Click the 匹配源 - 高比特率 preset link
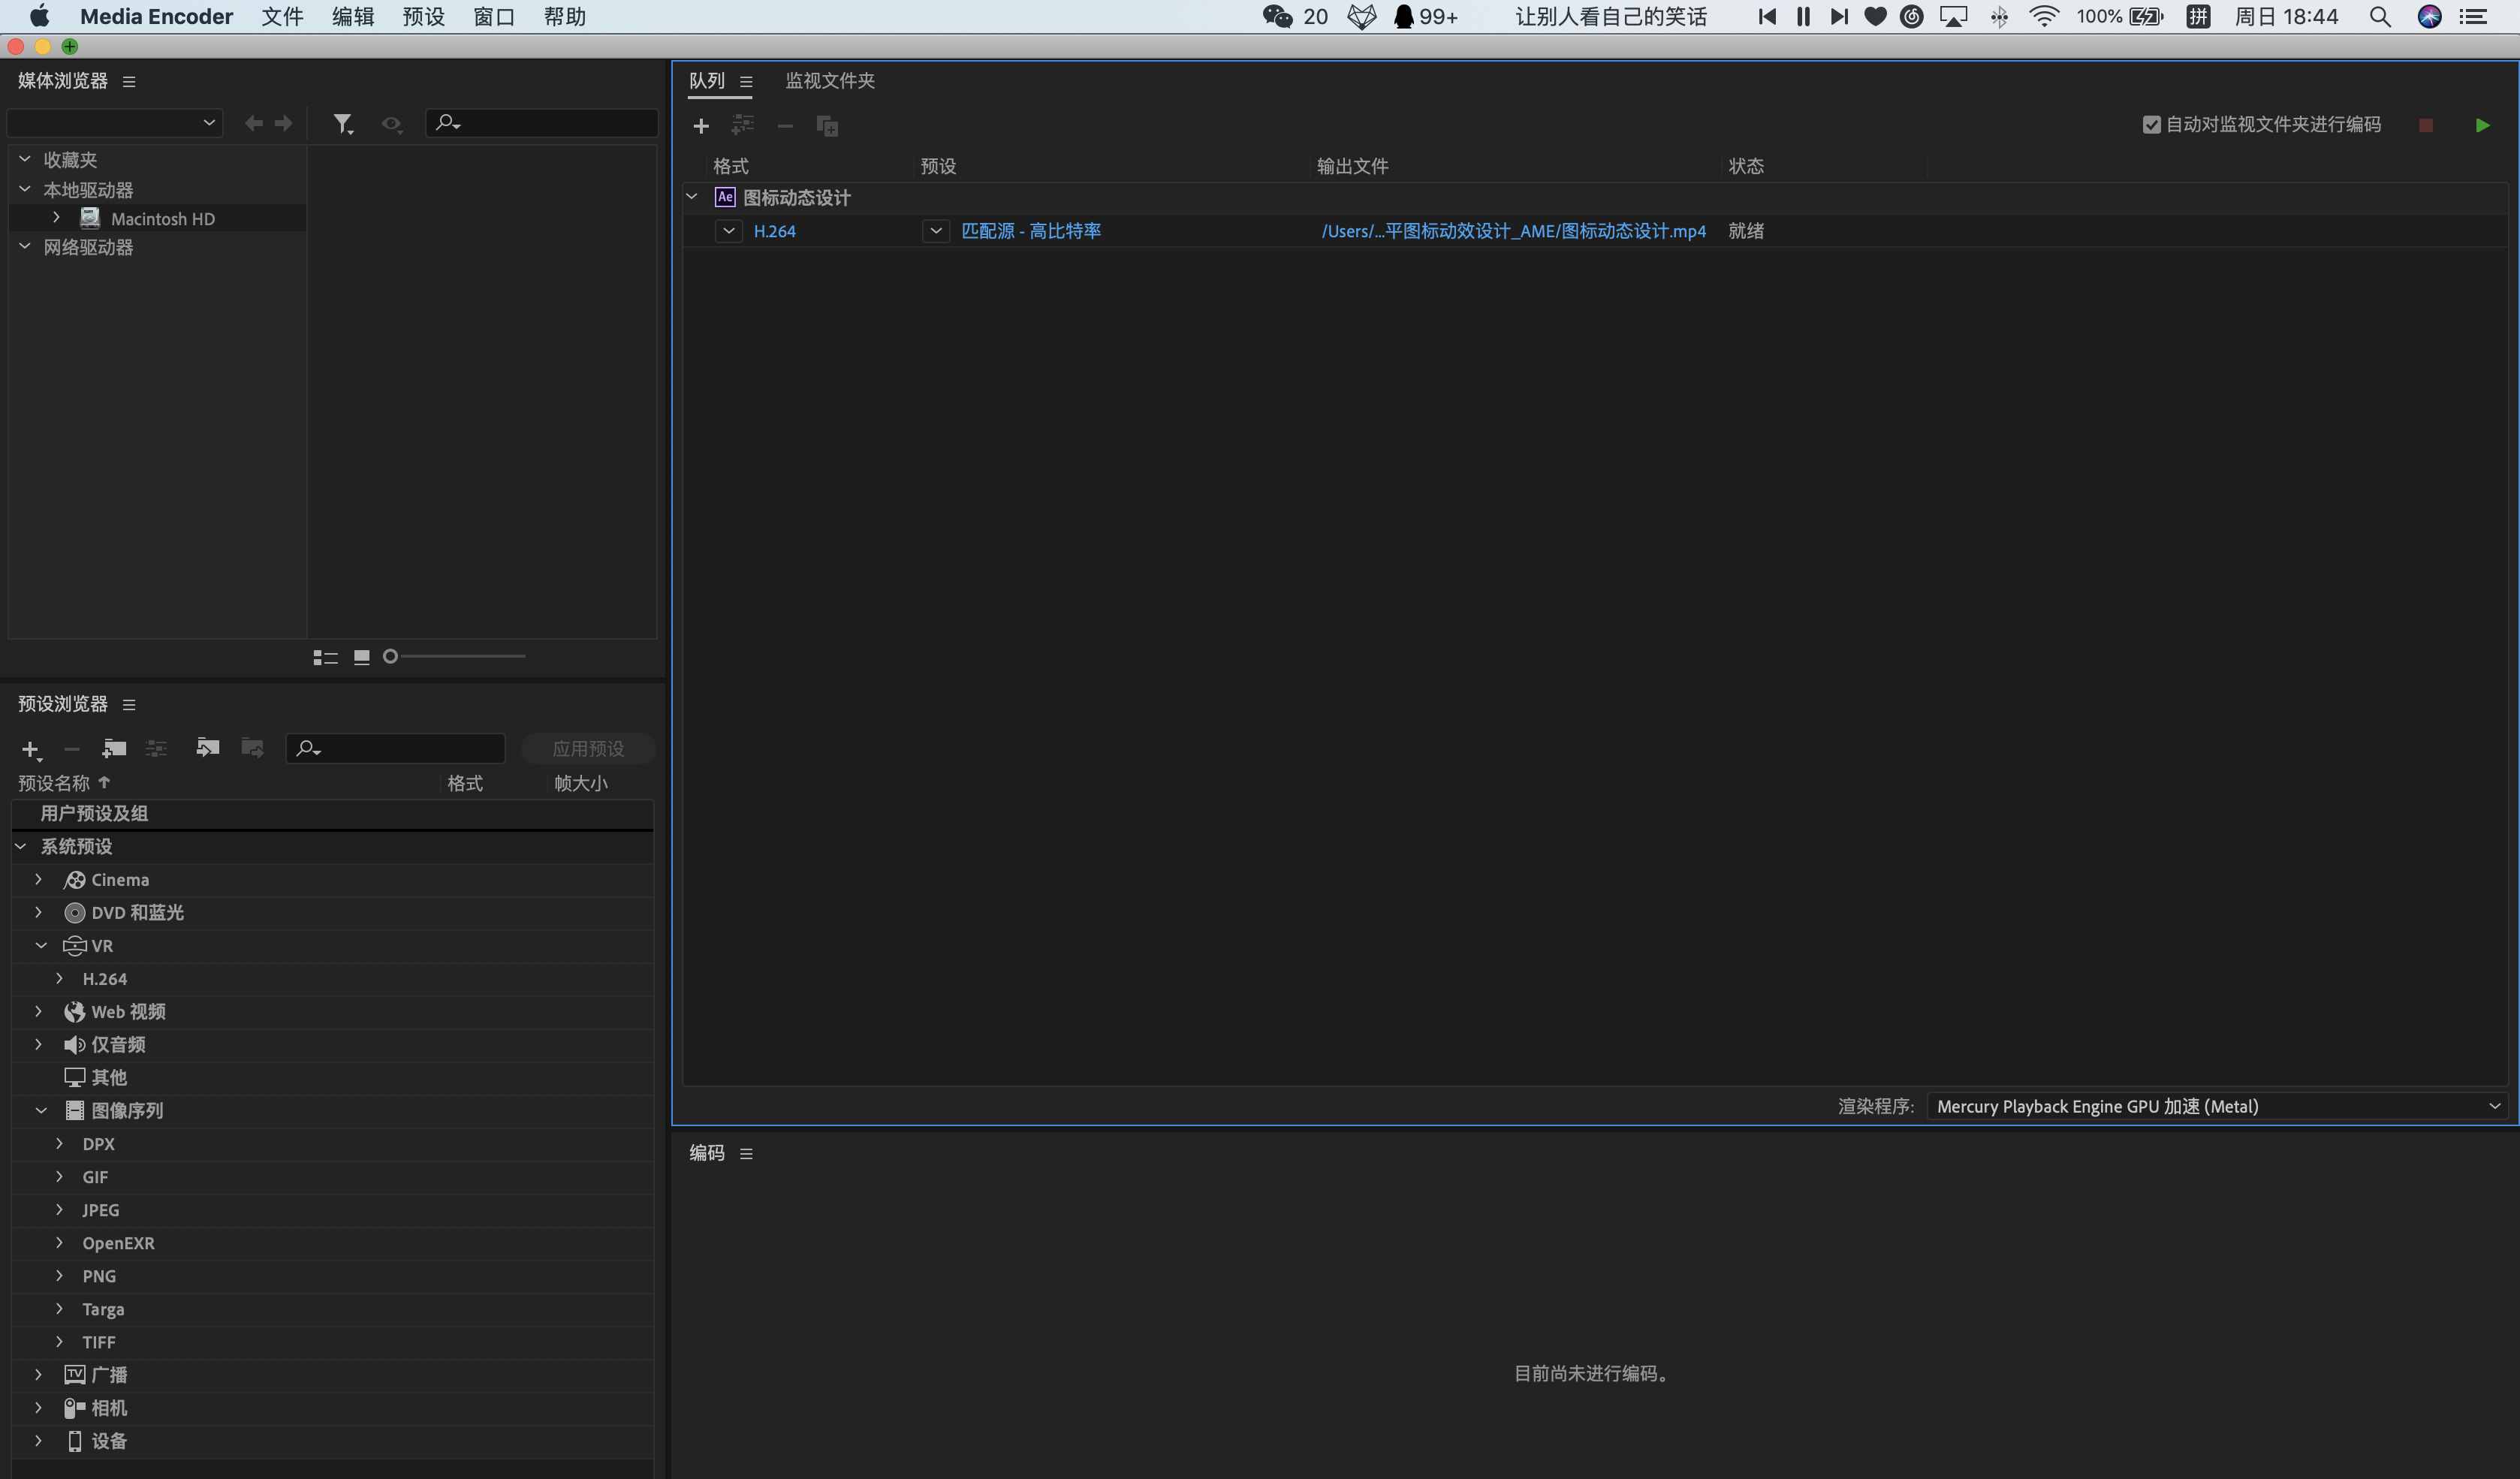Viewport: 2520px width, 1479px height. [x=1031, y=231]
